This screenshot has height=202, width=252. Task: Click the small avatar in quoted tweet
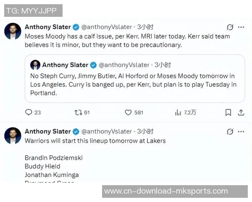click(35, 65)
